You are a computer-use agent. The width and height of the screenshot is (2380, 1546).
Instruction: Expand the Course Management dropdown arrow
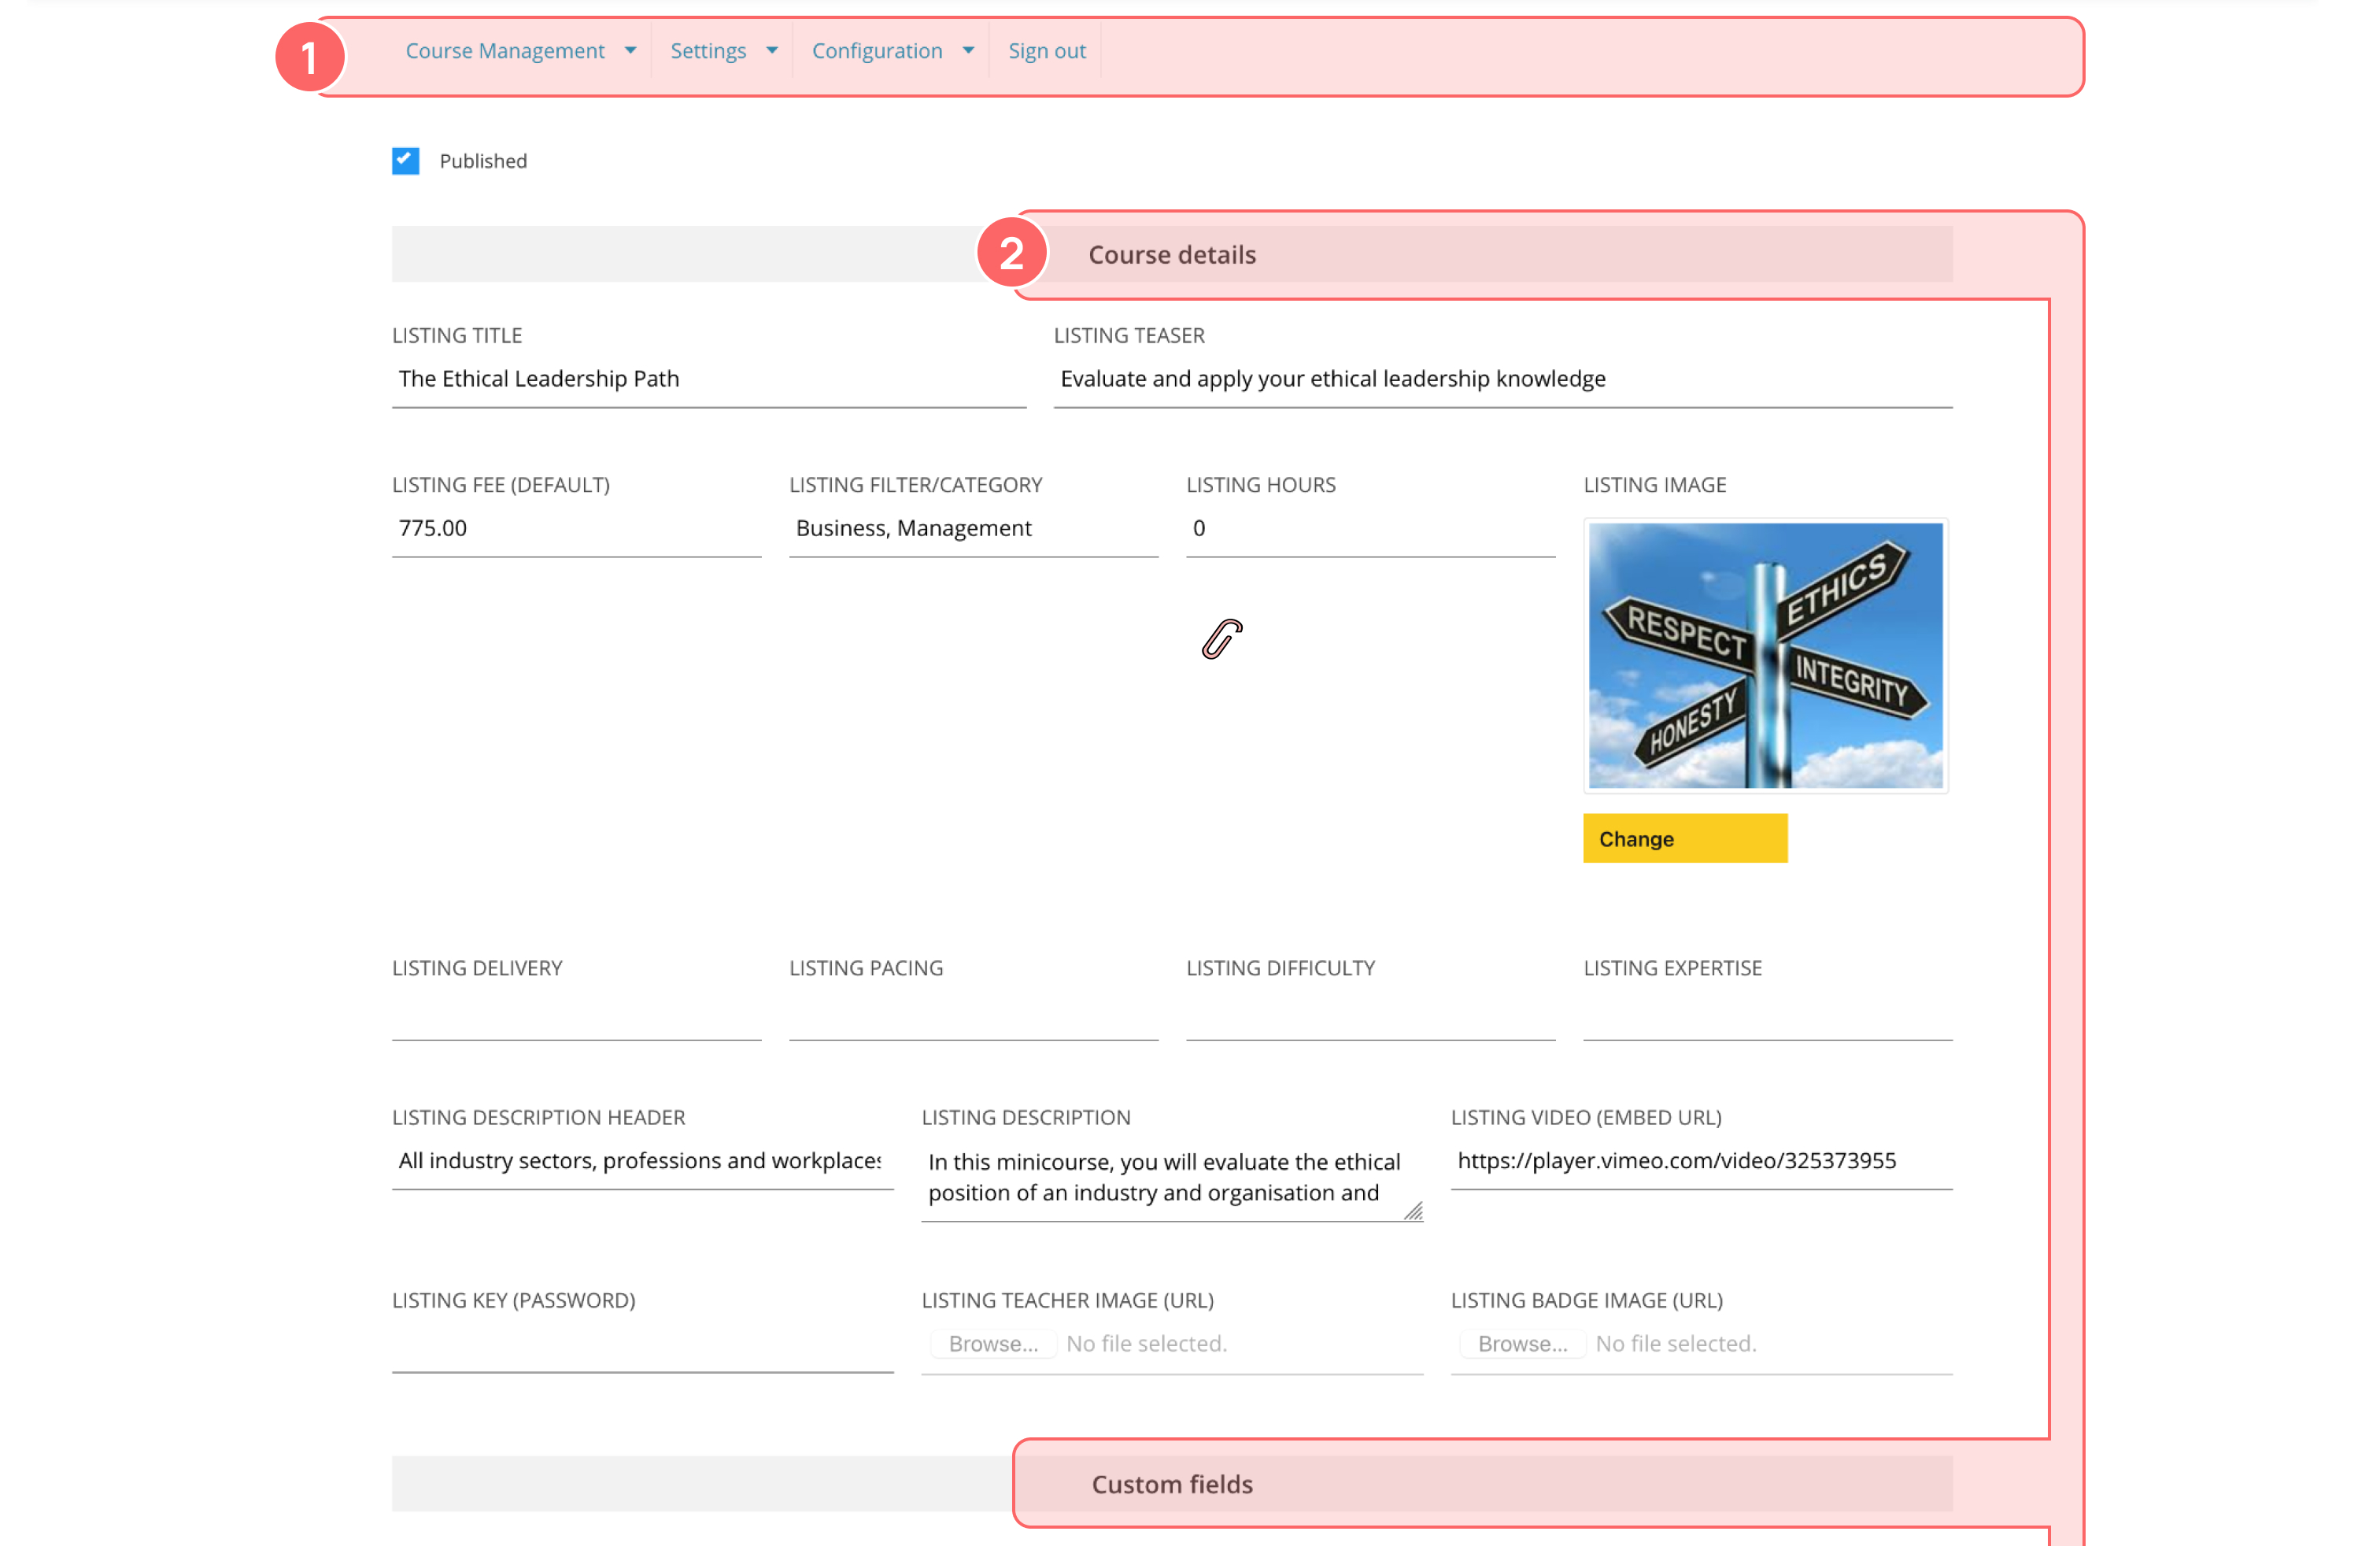pyautogui.click(x=630, y=51)
